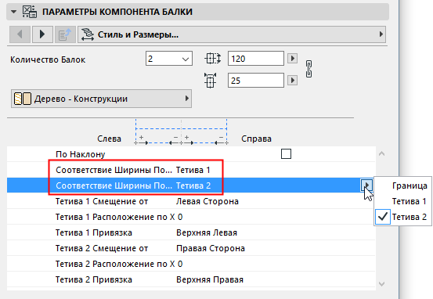Select the Тетива 1 Смещение от row
This screenshot has height=299, width=433.
pos(191,201)
